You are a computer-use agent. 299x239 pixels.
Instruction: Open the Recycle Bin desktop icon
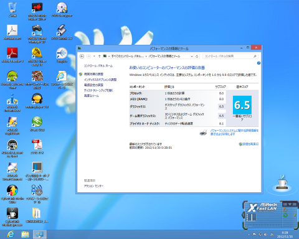(12, 9)
